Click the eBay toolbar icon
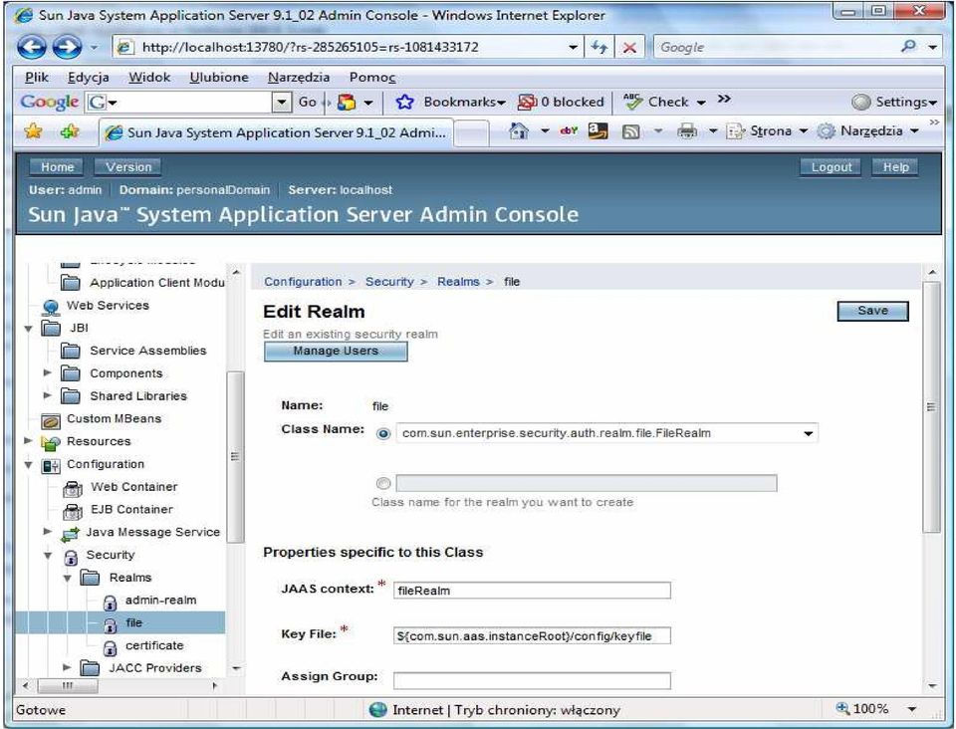956x729 pixels. click(569, 130)
